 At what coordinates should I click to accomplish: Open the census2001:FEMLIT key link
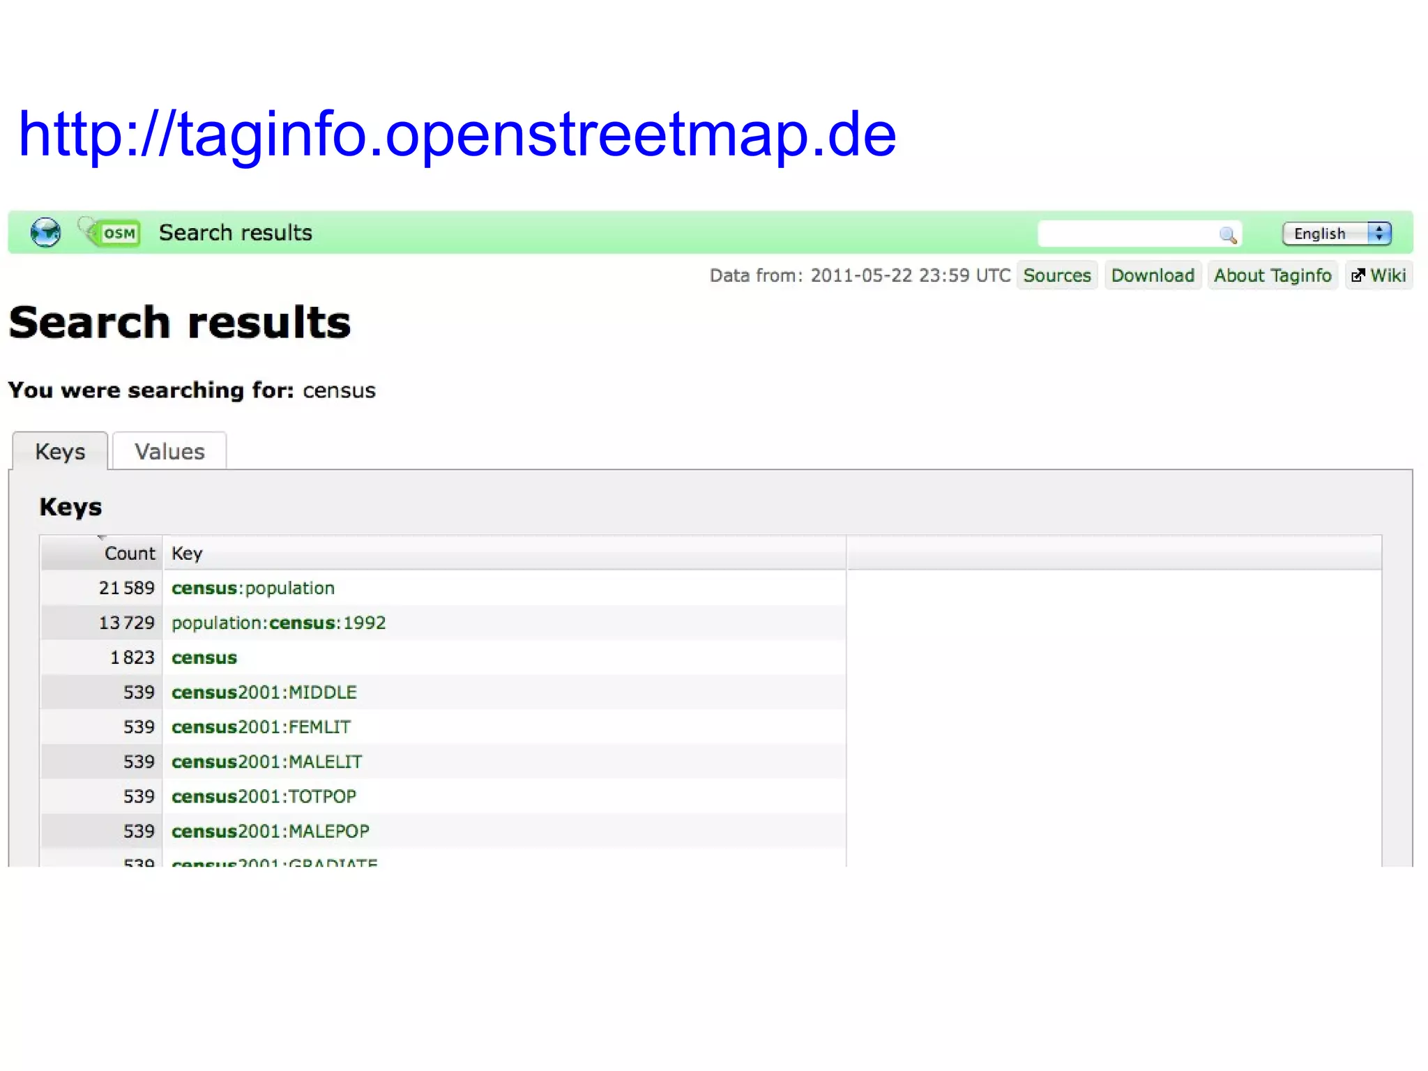261,727
